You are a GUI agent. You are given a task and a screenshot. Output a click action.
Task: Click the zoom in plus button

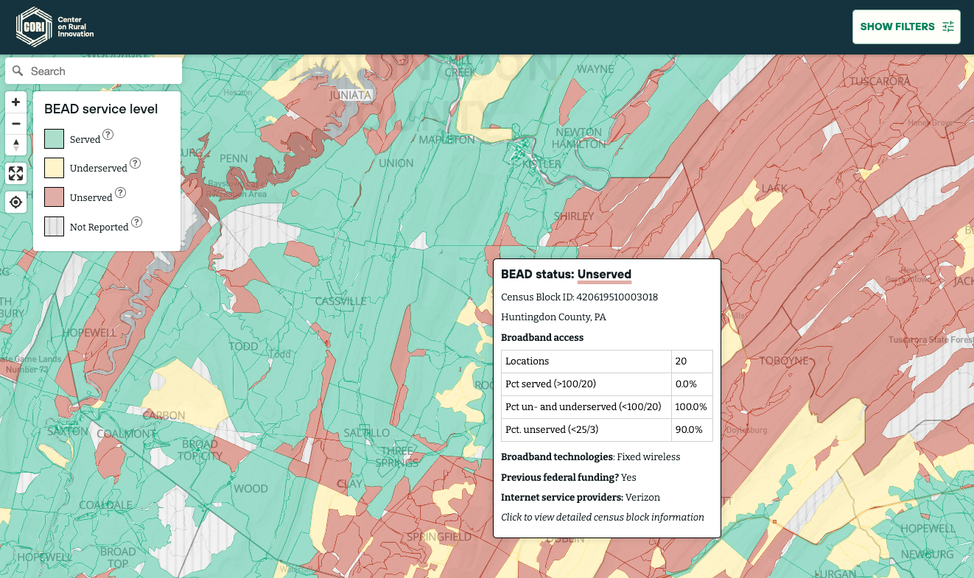(x=16, y=102)
